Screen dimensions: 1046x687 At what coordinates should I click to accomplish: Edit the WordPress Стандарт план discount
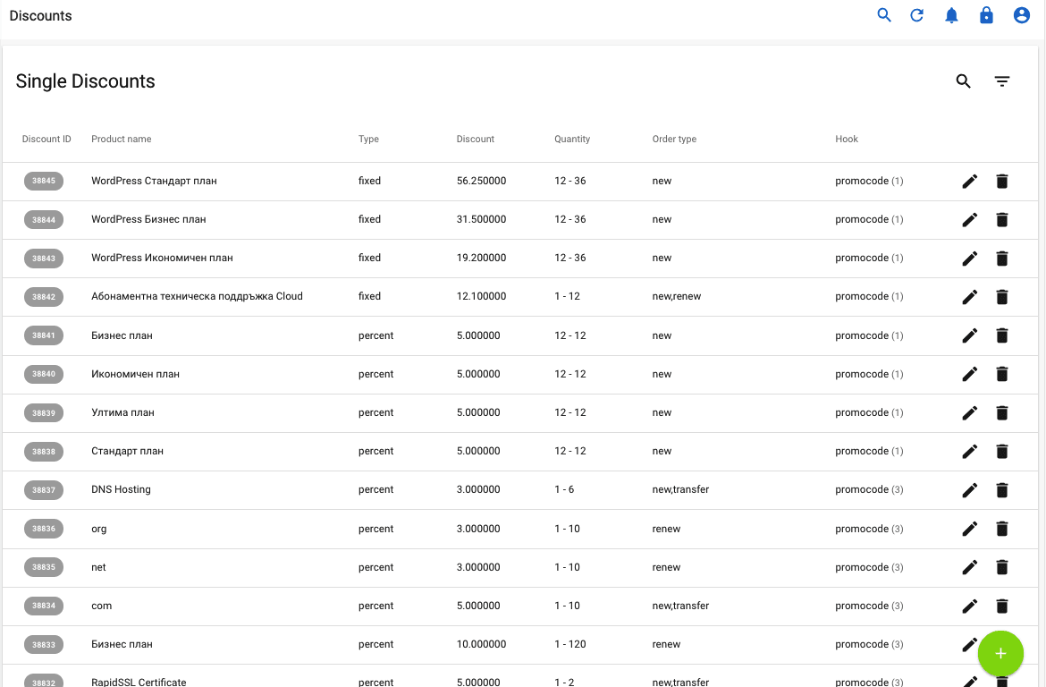coord(970,181)
